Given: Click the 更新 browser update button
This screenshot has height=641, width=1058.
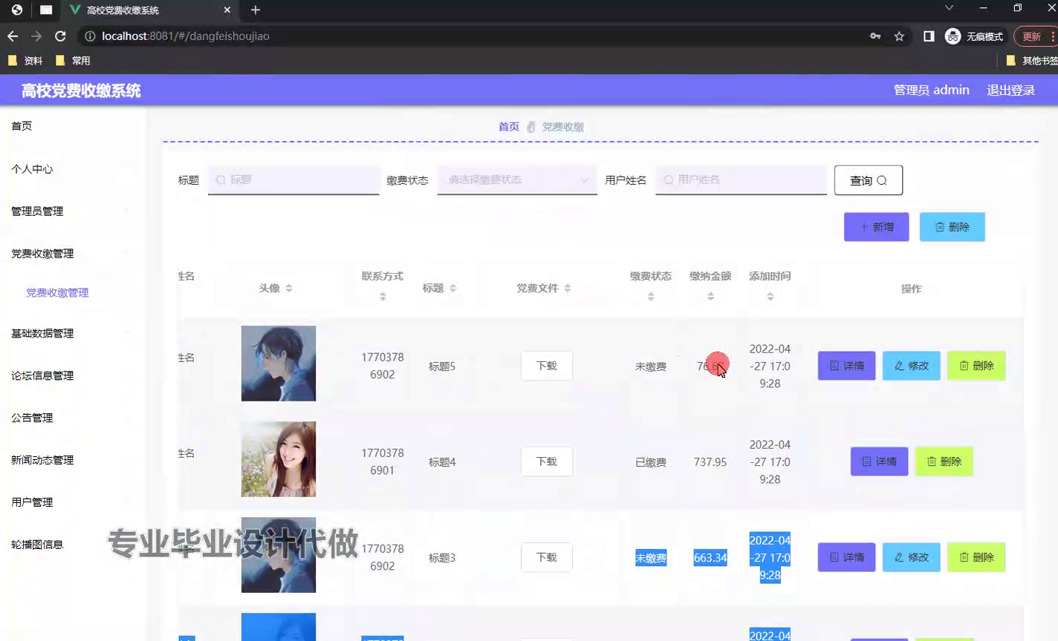Looking at the screenshot, I should (1035, 36).
